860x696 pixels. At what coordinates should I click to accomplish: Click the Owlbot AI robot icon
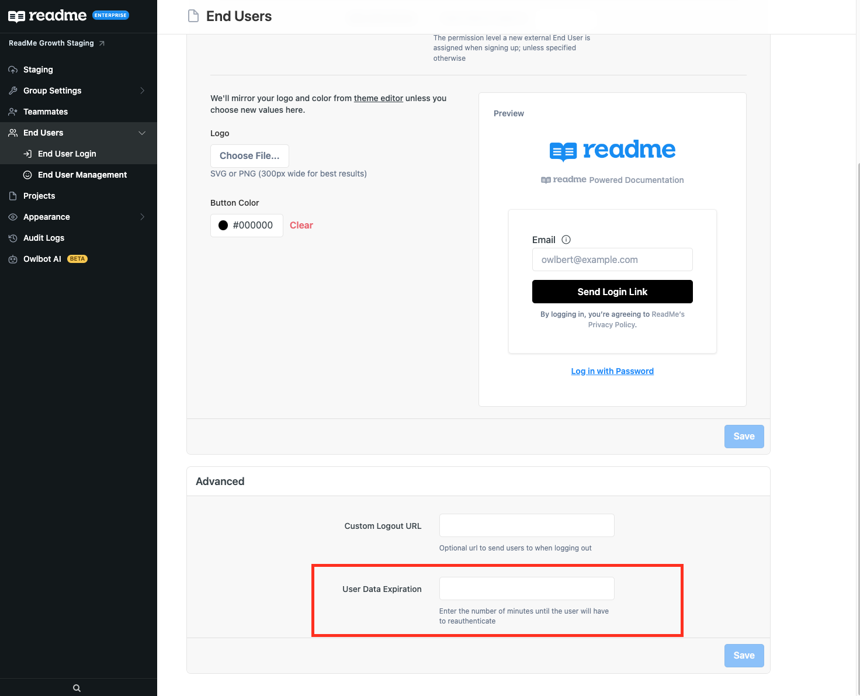(13, 259)
